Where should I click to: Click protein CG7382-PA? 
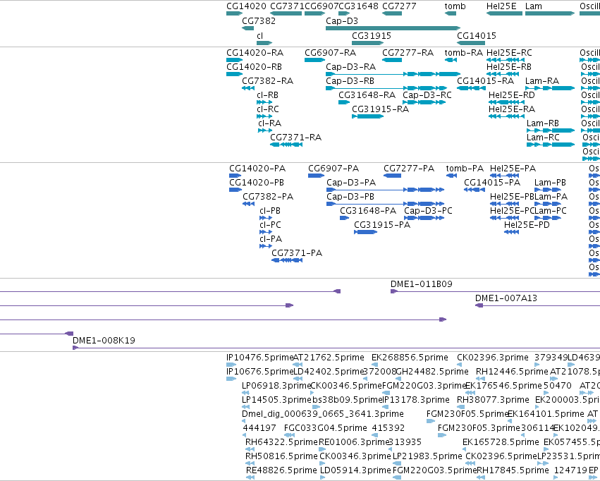pyautogui.click(x=268, y=197)
